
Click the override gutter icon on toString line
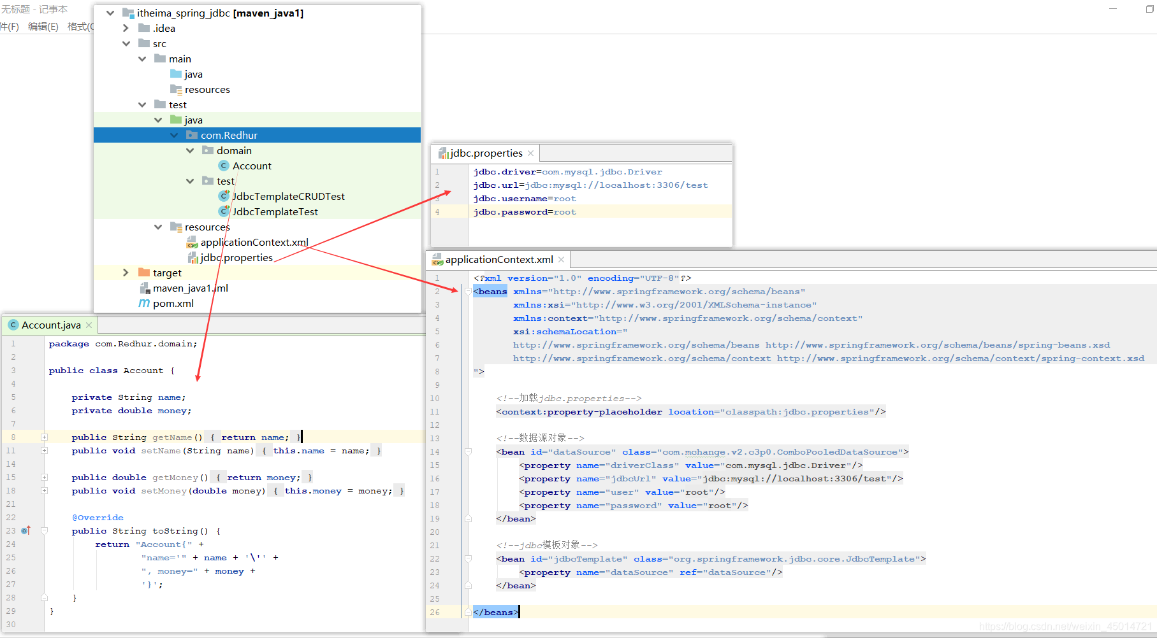click(25, 530)
